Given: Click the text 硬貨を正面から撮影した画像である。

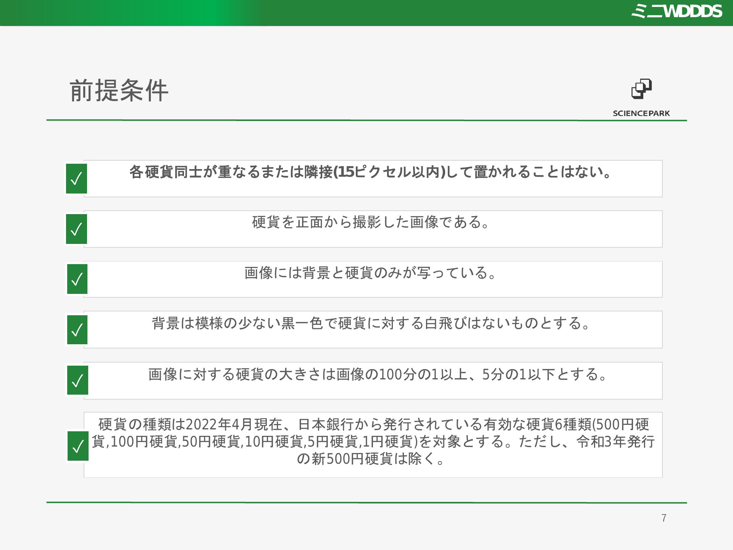Looking at the screenshot, I should [371, 222].
